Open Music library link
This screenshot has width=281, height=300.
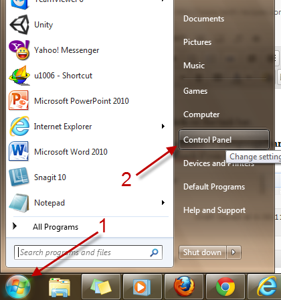pyautogui.click(x=194, y=66)
